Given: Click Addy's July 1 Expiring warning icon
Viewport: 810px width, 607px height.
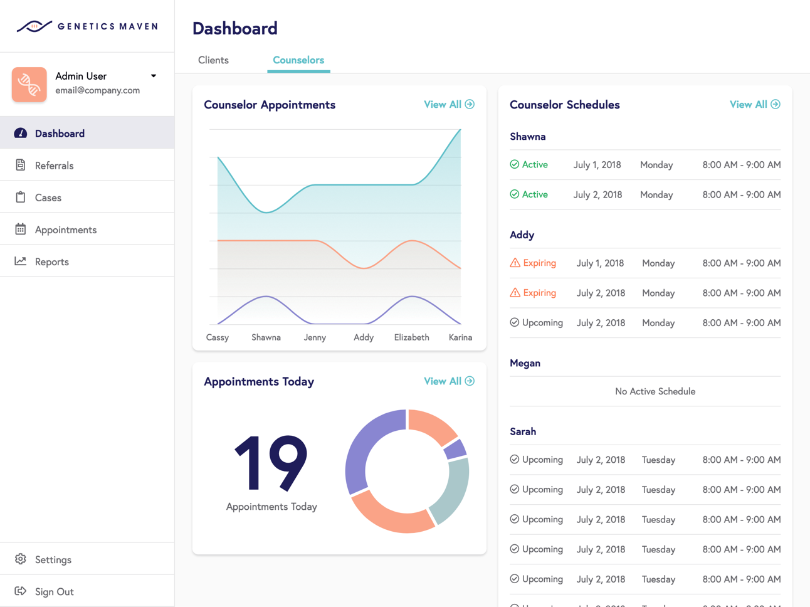Looking at the screenshot, I should pyautogui.click(x=515, y=263).
